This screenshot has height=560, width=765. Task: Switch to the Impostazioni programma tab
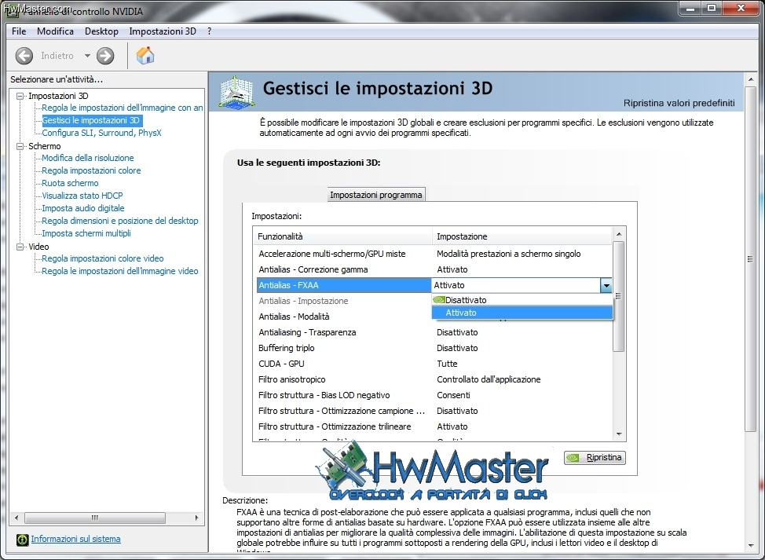click(x=375, y=195)
